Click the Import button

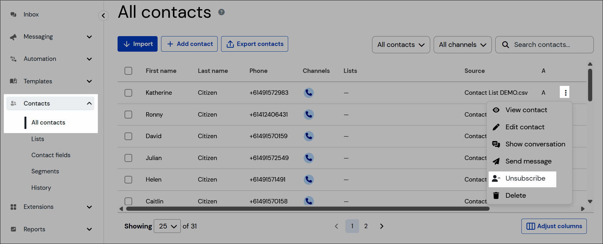[138, 44]
